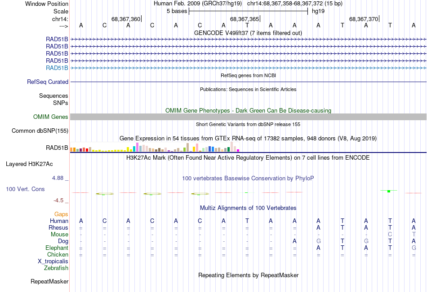The height and width of the screenshot is (292, 427).
Task: Click the Common dbSNP(155) track label
Action: (40, 131)
